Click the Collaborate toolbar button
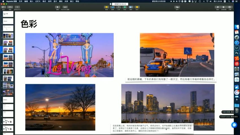Image resolution: width=240 pixels, height=135 pixels. [x=177, y=7]
